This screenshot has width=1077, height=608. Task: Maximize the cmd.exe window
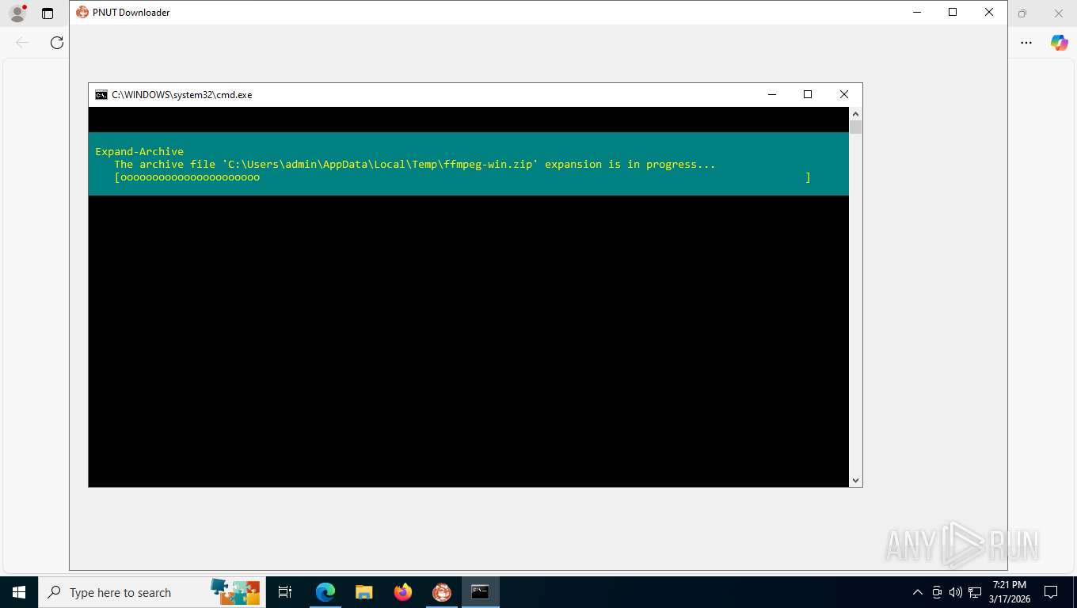point(808,94)
